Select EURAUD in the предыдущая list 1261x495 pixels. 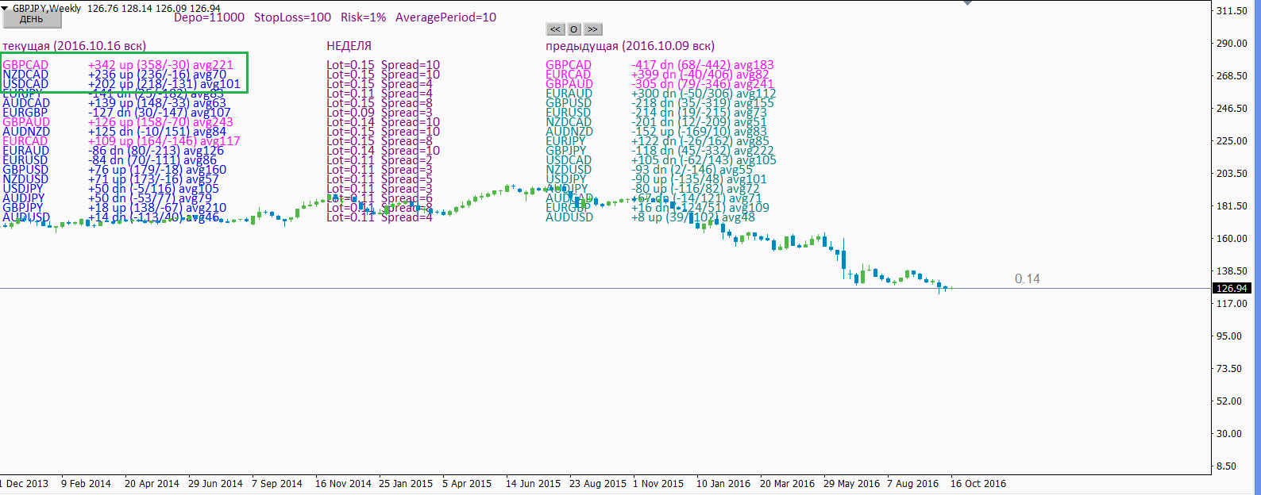(569, 94)
